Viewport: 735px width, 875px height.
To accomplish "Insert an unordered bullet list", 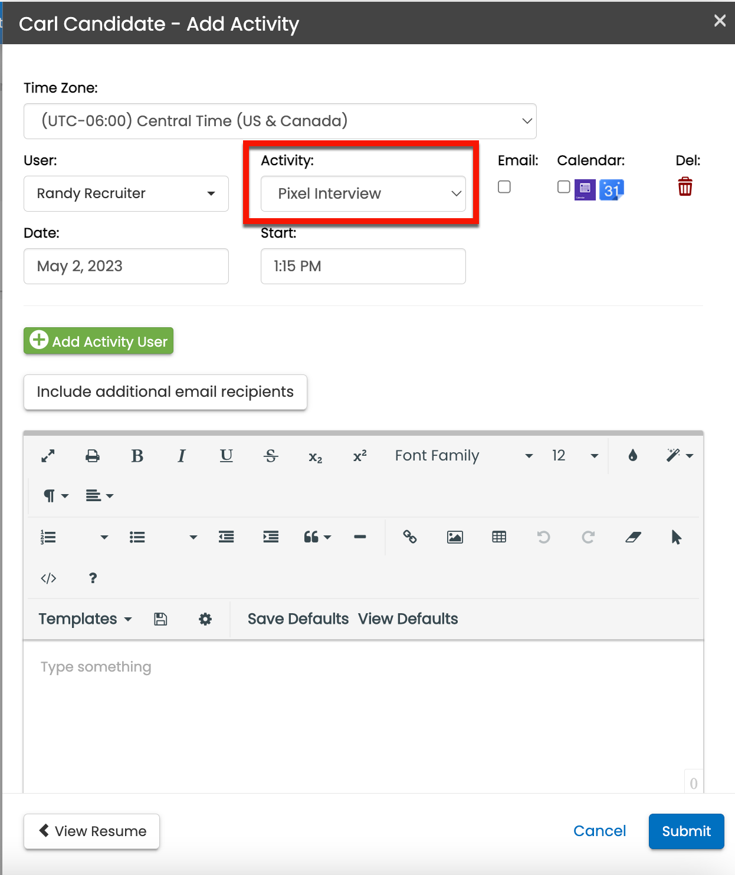I will [137, 537].
